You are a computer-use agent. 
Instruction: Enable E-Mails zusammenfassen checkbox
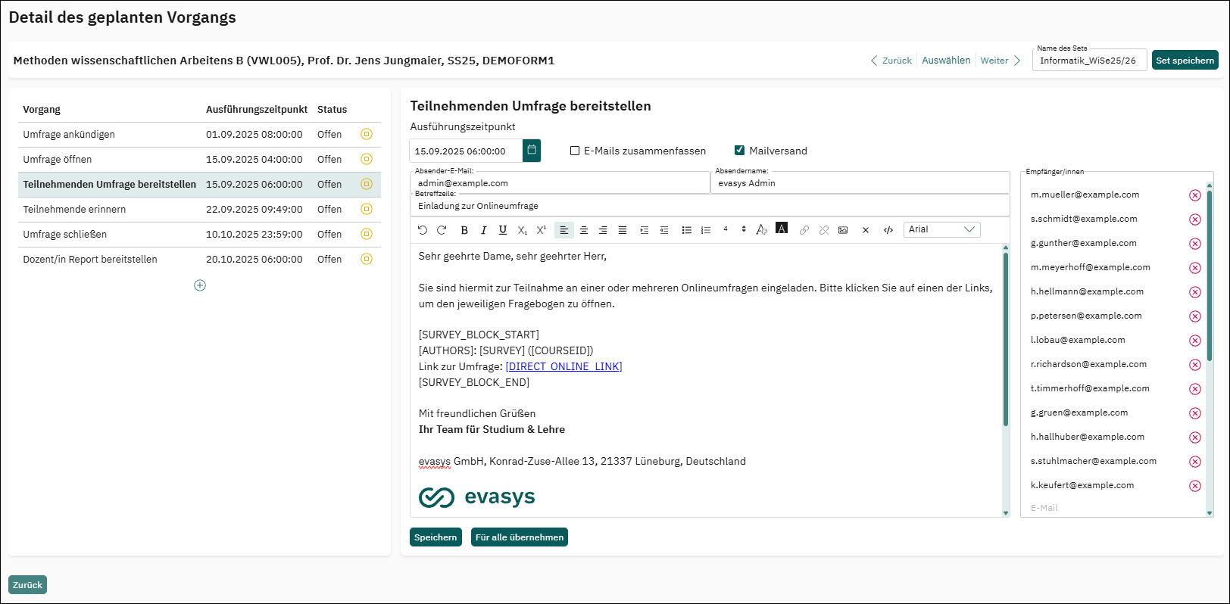pos(575,151)
